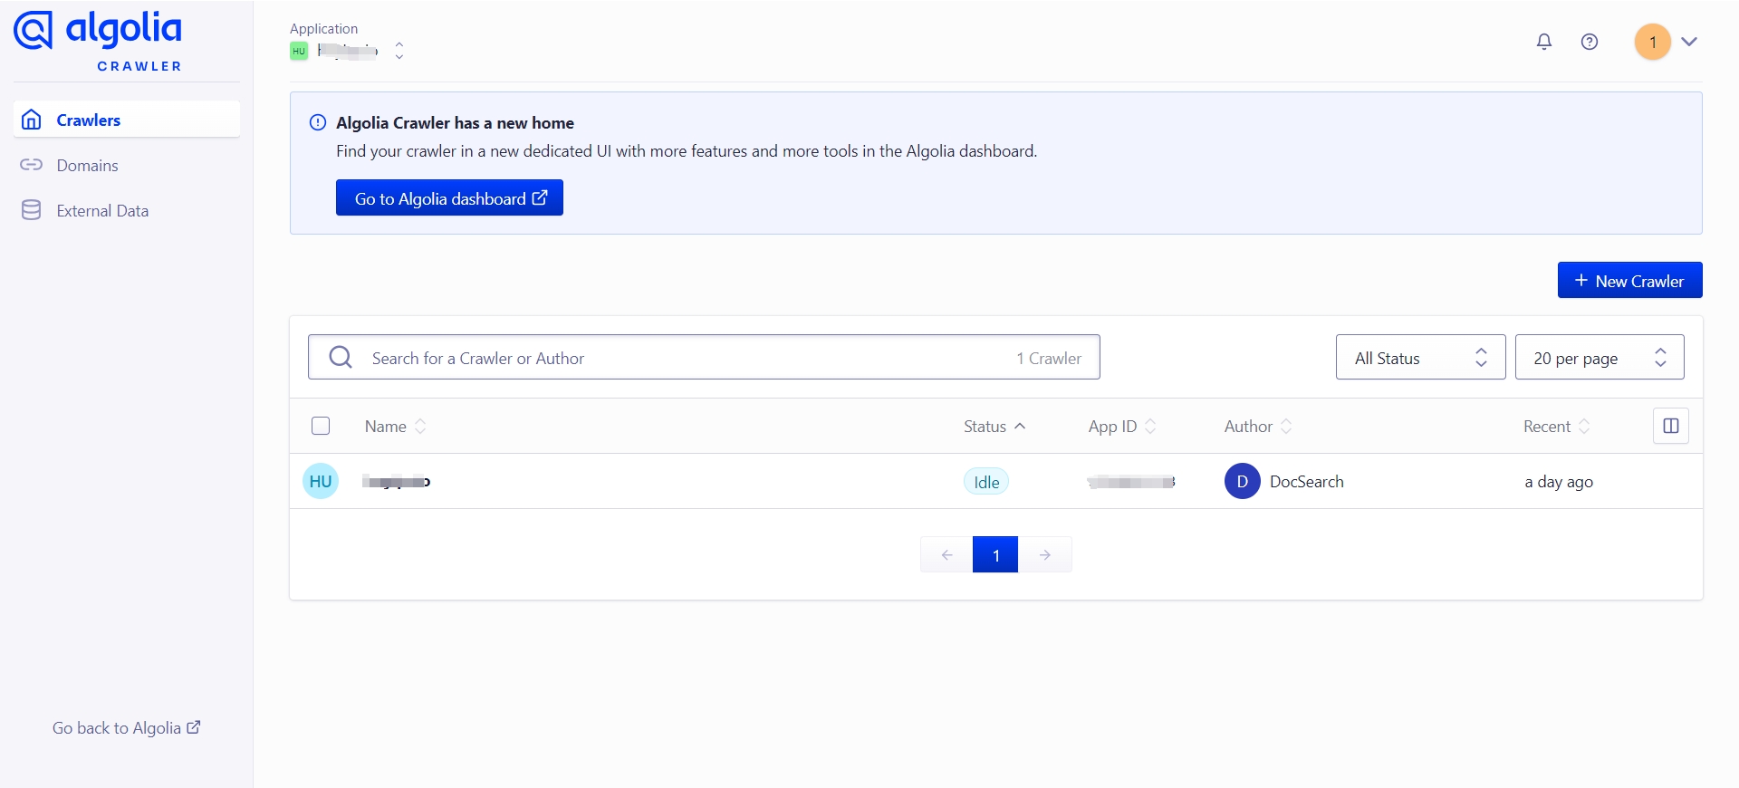Screen dimensions: 1739x788
Task: Open the Crawlers sidebar item
Action: [127, 120]
